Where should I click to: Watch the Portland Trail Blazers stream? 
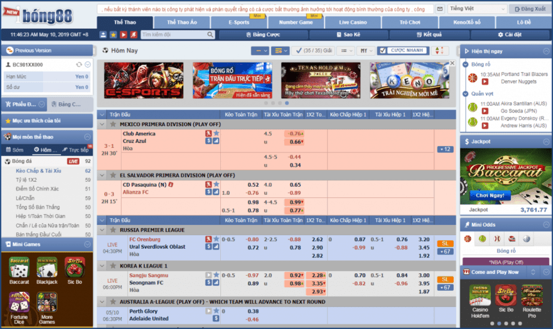[x=485, y=81]
